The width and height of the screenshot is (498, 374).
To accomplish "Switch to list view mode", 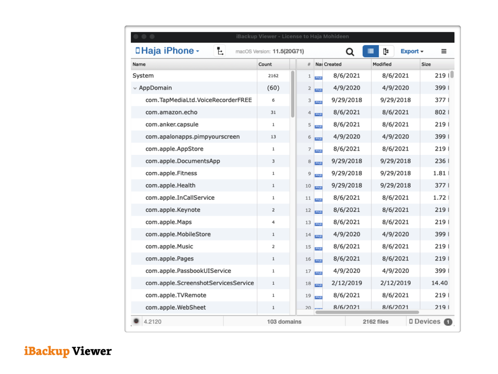I will pyautogui.click(x=371, y=51).
